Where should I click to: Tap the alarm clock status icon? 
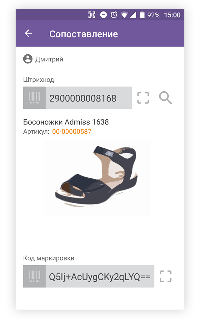pos(114,15)
